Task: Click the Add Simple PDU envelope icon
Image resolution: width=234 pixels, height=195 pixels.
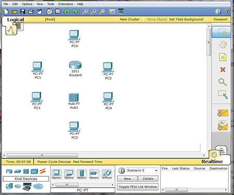Action: click(x=223, y=113)
